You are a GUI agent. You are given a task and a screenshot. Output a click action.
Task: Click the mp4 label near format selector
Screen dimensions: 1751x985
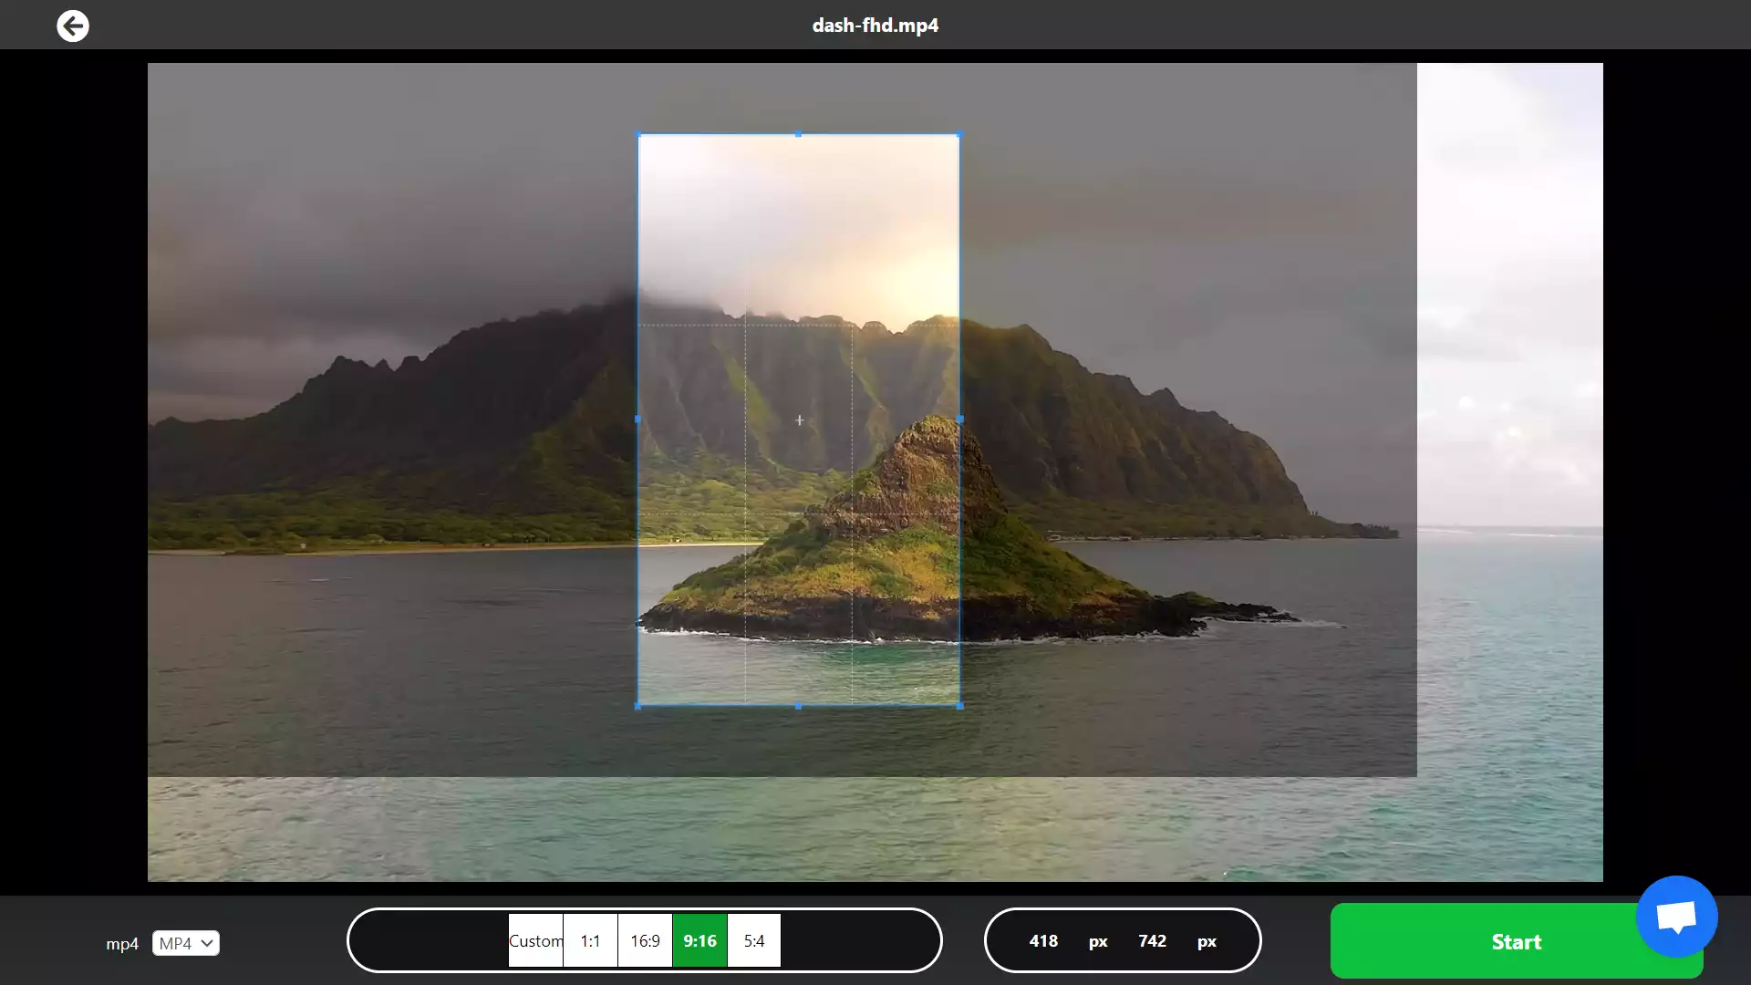coord(122,944)
